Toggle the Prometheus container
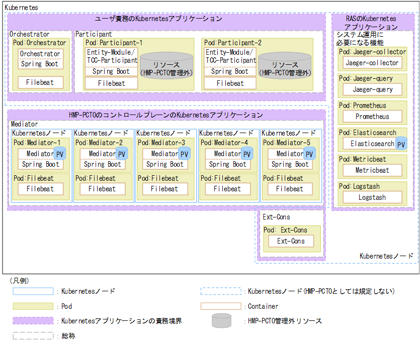The height and width of the screenshot is (344, 420). [372, 117]
